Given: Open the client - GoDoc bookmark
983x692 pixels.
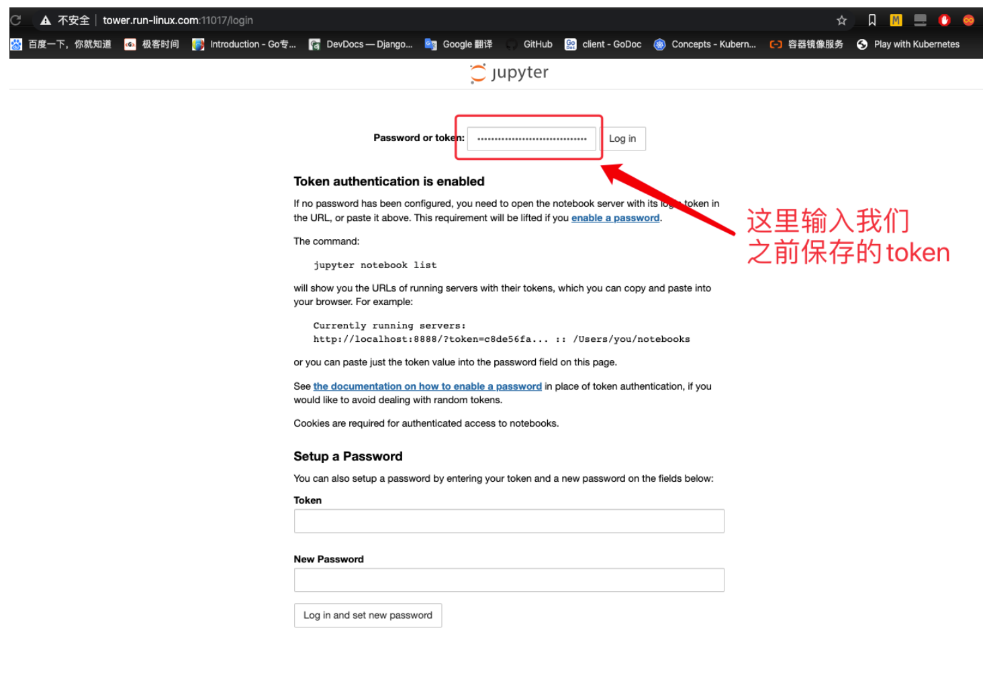Looking at the screenshot, I should pos(603,44).
